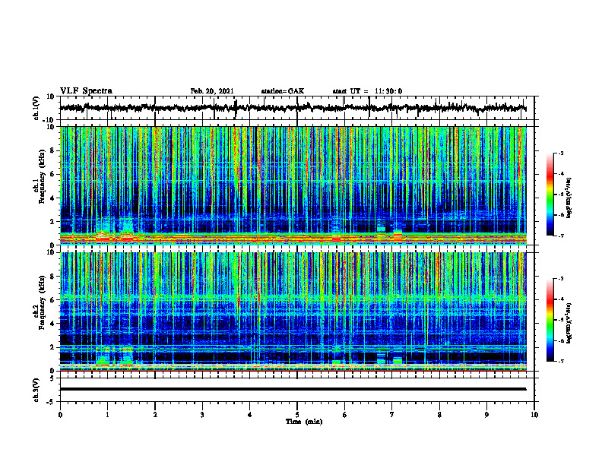Image resolution: width=602 pixels, height=465 pixels.
Task: Click the ch.2 color bar log(PSD) unit label
Action: click(x=569, y=323)
